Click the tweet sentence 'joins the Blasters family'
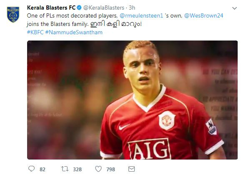The image size is (241, 175). coord(58,24)
